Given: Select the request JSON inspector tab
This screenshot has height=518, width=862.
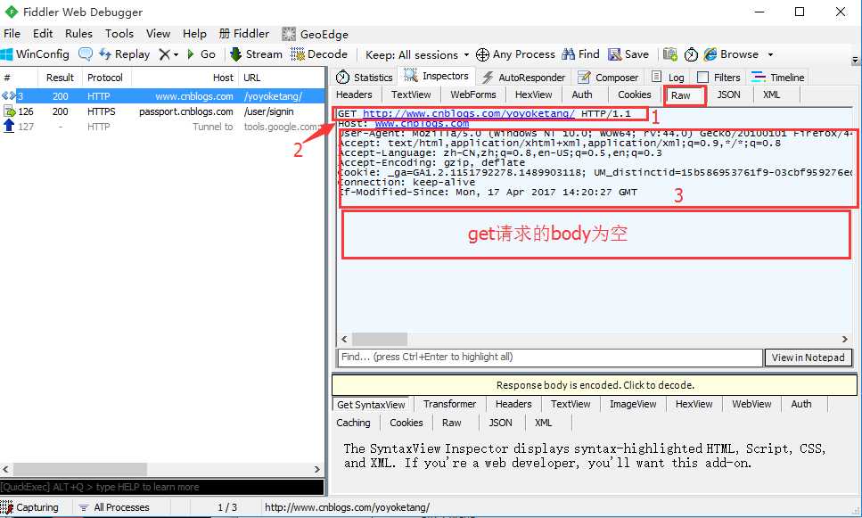Looking at the screenshot, I should click(x=728, y=95).
